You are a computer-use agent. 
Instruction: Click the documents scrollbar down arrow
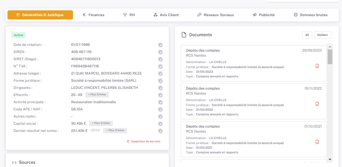click(330, 159)
